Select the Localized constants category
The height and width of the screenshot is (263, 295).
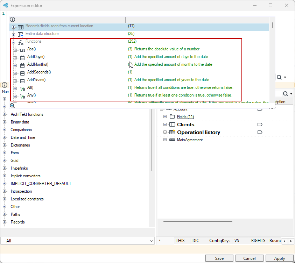27,199
